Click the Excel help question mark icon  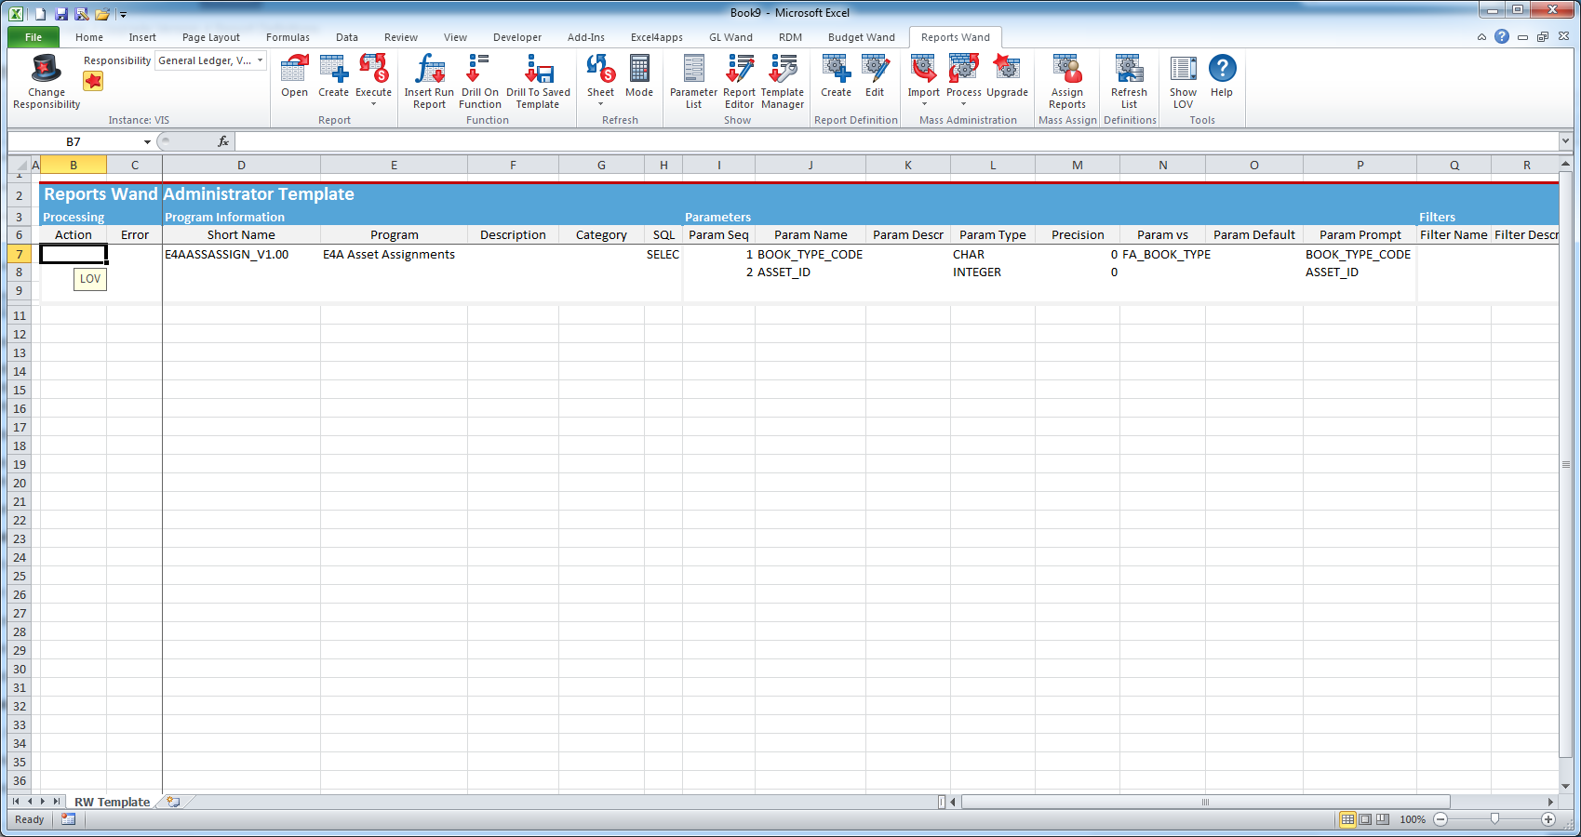1502,37
